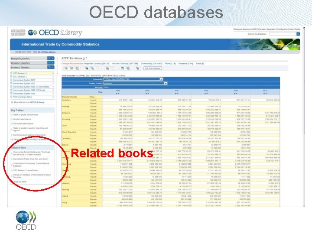Image resolution: width=312 pixels, height=234 pixels.
Task: Open User Guide link
Action: [295, 29]
